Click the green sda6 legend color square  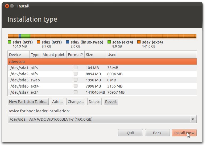[x=109, y=42]
